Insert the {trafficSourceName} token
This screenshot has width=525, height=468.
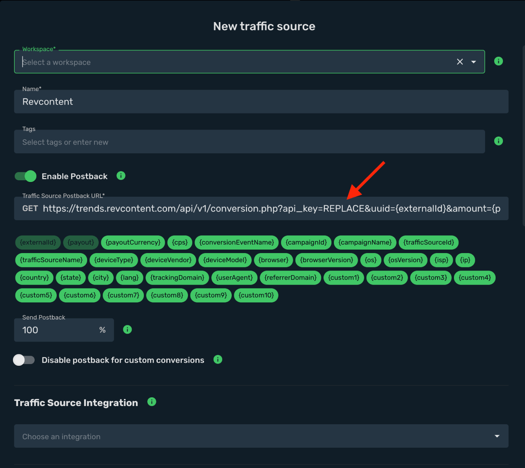coord(51,260)
